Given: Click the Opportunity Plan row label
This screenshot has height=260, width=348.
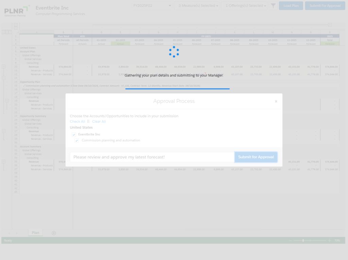Looking at the screenshot, I should 30,82.
